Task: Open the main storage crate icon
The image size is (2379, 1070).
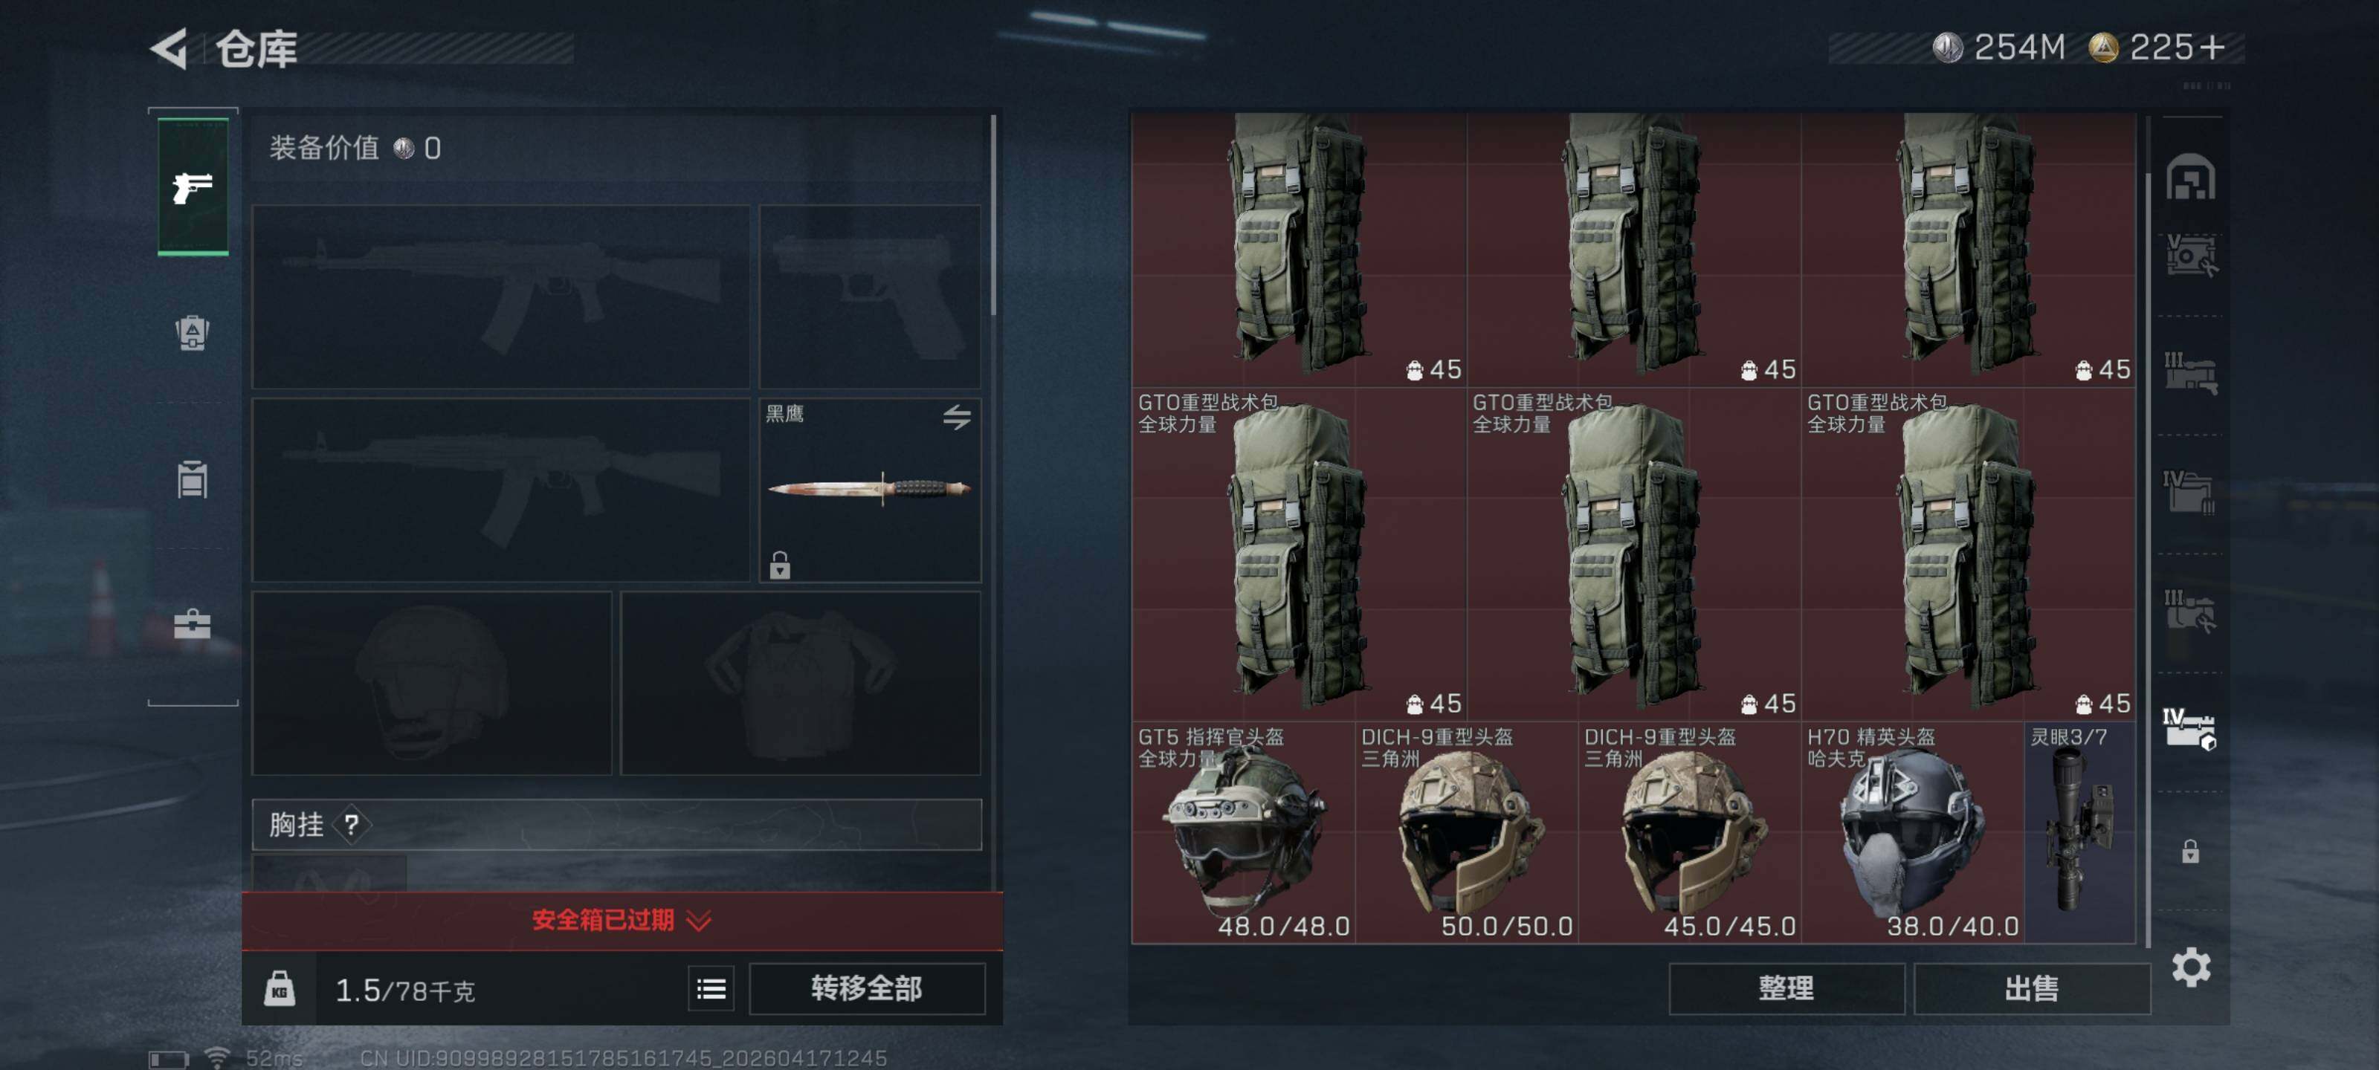Action: [2191, 178]
